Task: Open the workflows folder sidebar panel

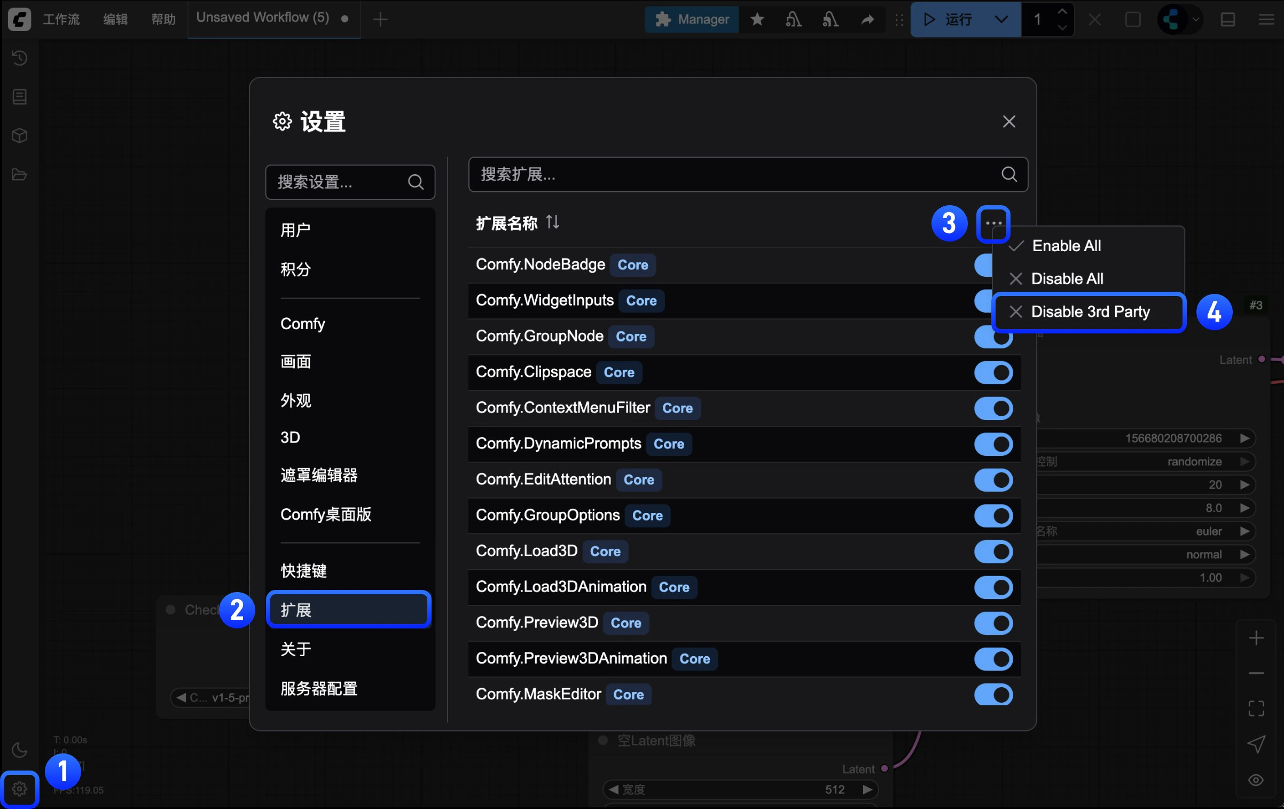Action: coord(20,174)
